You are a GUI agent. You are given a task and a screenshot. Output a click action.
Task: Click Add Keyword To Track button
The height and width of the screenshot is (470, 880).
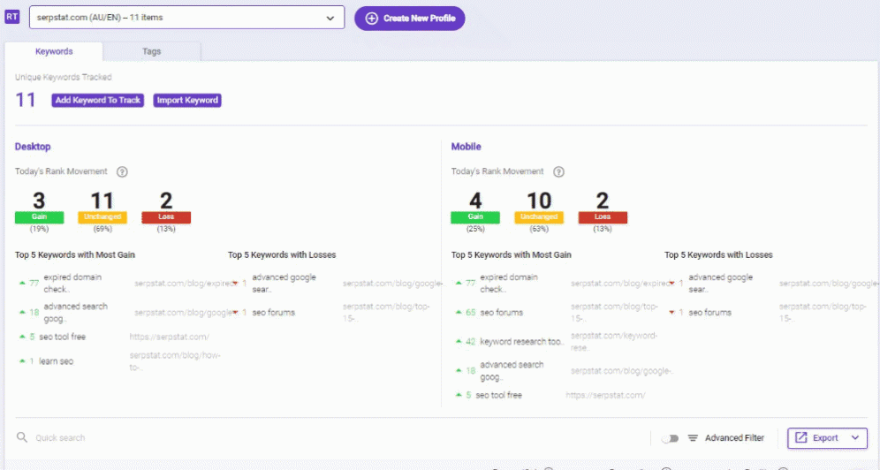pos(98,101)
